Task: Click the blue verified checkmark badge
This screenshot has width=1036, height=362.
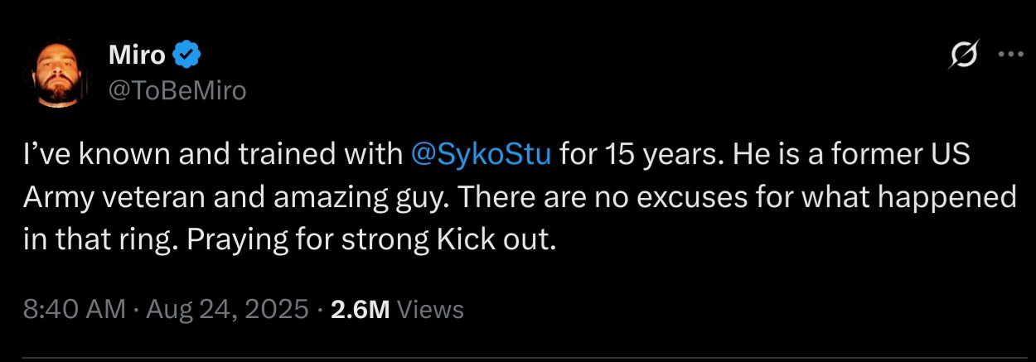Action: [187, 56]
